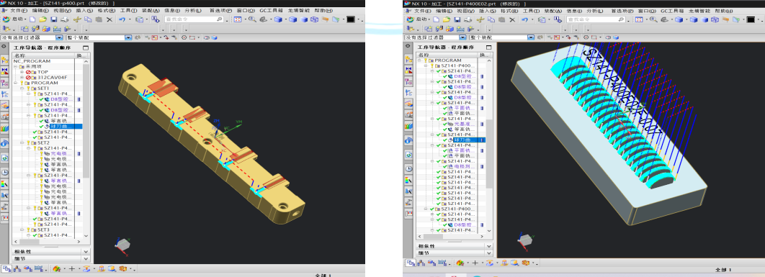Click the Open folder icon in the left window
The height and width of the screenshot is (277, 765).
click(43, 19)
